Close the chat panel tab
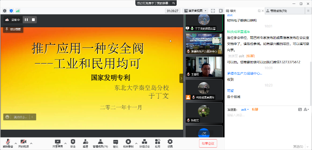The width and height of the screenshot is (312, 150). 262,11
